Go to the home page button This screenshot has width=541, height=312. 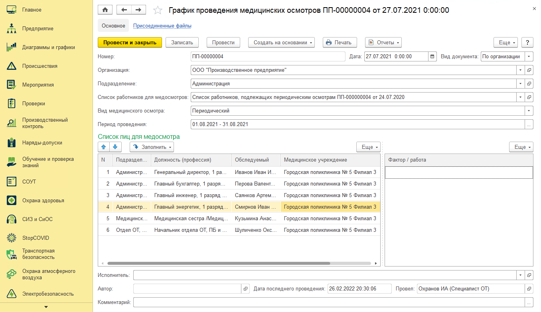105,10
